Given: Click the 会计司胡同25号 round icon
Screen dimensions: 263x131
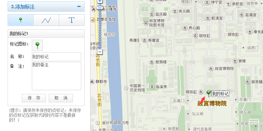Looking at the screenshot, I should pos(98,123).
